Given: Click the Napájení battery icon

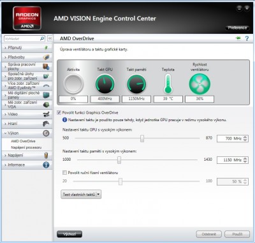Looking at the screenshot, I should [x=46, y=156].
